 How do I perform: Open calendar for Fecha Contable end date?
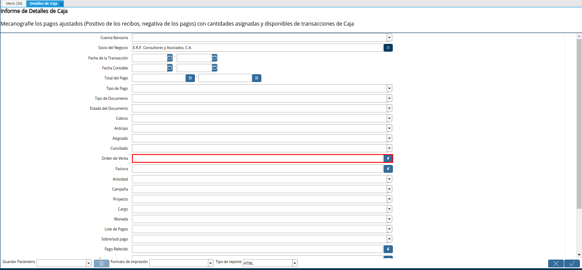[x=214, y=67]
